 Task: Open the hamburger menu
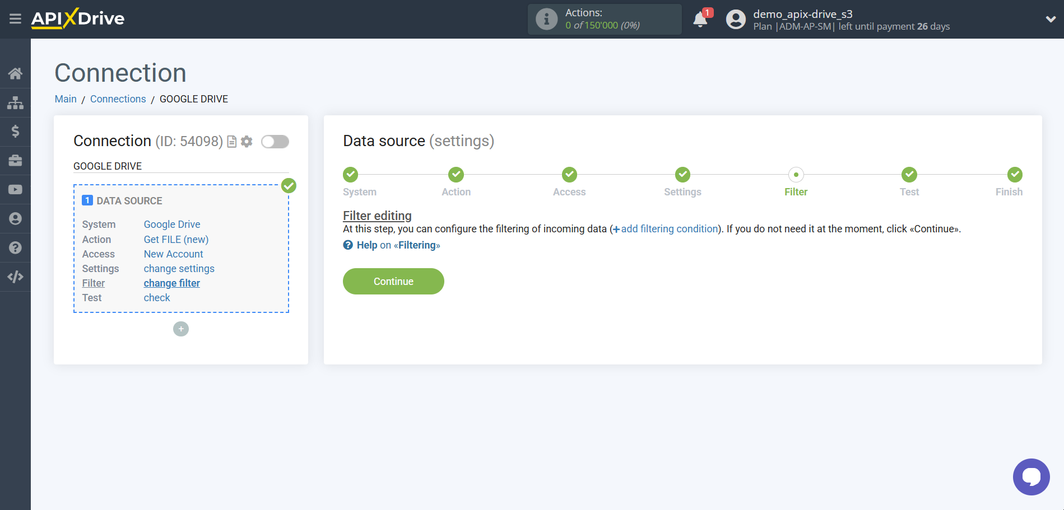(15, 19)
